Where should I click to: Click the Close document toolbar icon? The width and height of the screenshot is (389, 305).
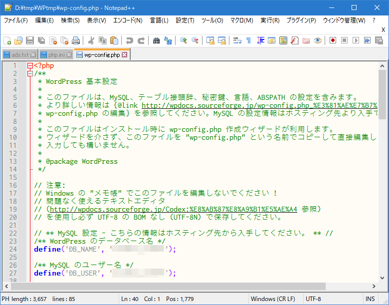pos(53,40)
